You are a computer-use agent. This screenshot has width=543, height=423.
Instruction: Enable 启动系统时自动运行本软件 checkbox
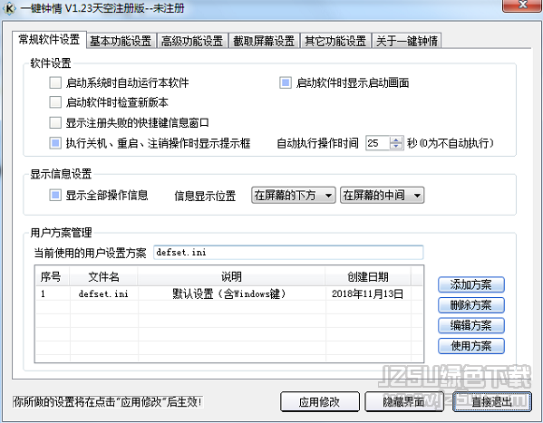55,83
